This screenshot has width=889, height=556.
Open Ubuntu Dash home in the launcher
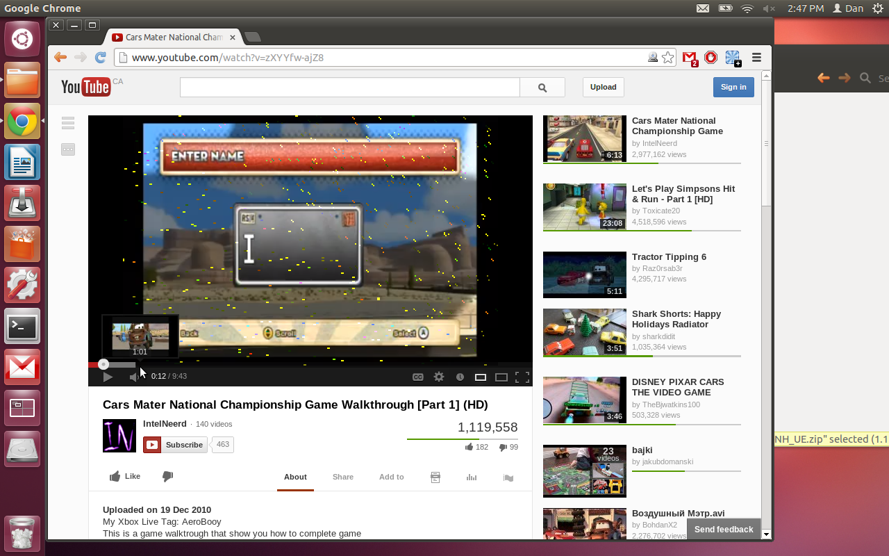click(x=22, y=40)
